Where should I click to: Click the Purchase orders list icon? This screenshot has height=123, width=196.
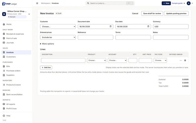4,71
